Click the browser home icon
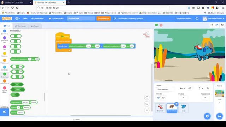Screen dimensions: 226x127 tap(17, 8)
